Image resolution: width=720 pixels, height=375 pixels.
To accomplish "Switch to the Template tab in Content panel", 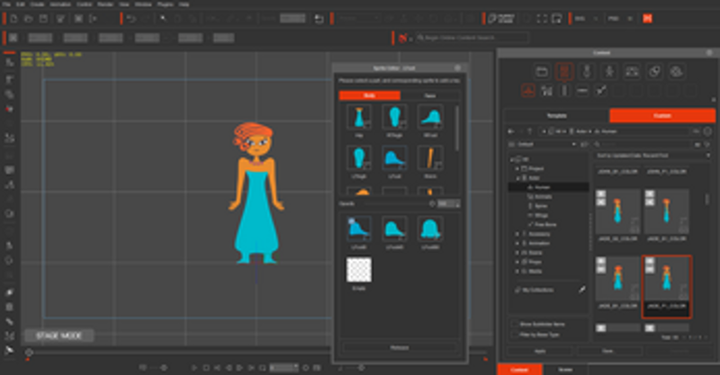I will pos(557,116).
